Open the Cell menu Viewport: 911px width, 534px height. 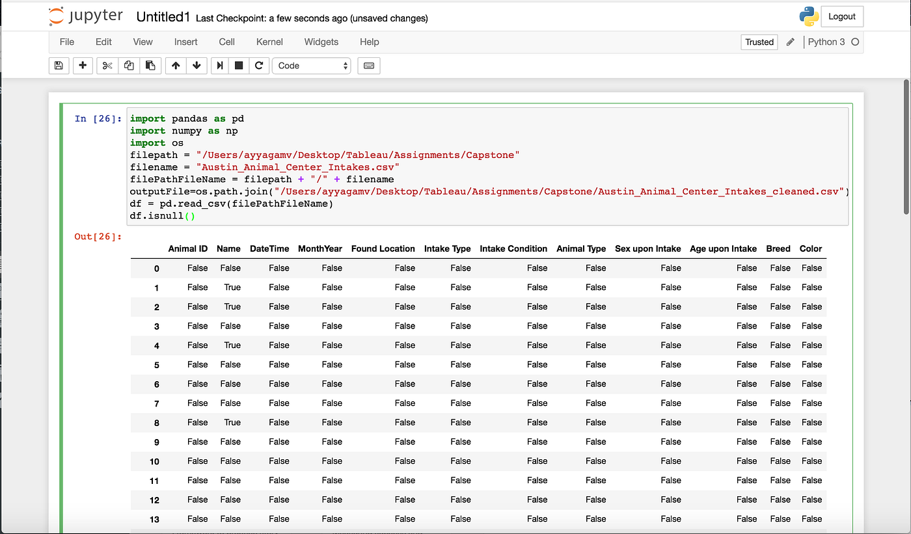[226, 42]
